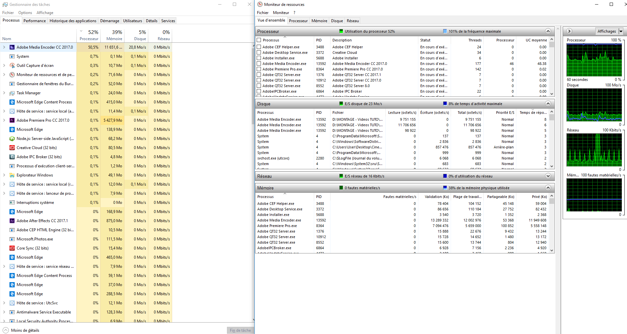Check the AdobeIPCBroker.exe checkbox
627x334 pixels.
tap(259, 91)
